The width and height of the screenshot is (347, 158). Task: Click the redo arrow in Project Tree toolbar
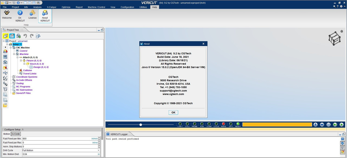click(x=32, y=36)
